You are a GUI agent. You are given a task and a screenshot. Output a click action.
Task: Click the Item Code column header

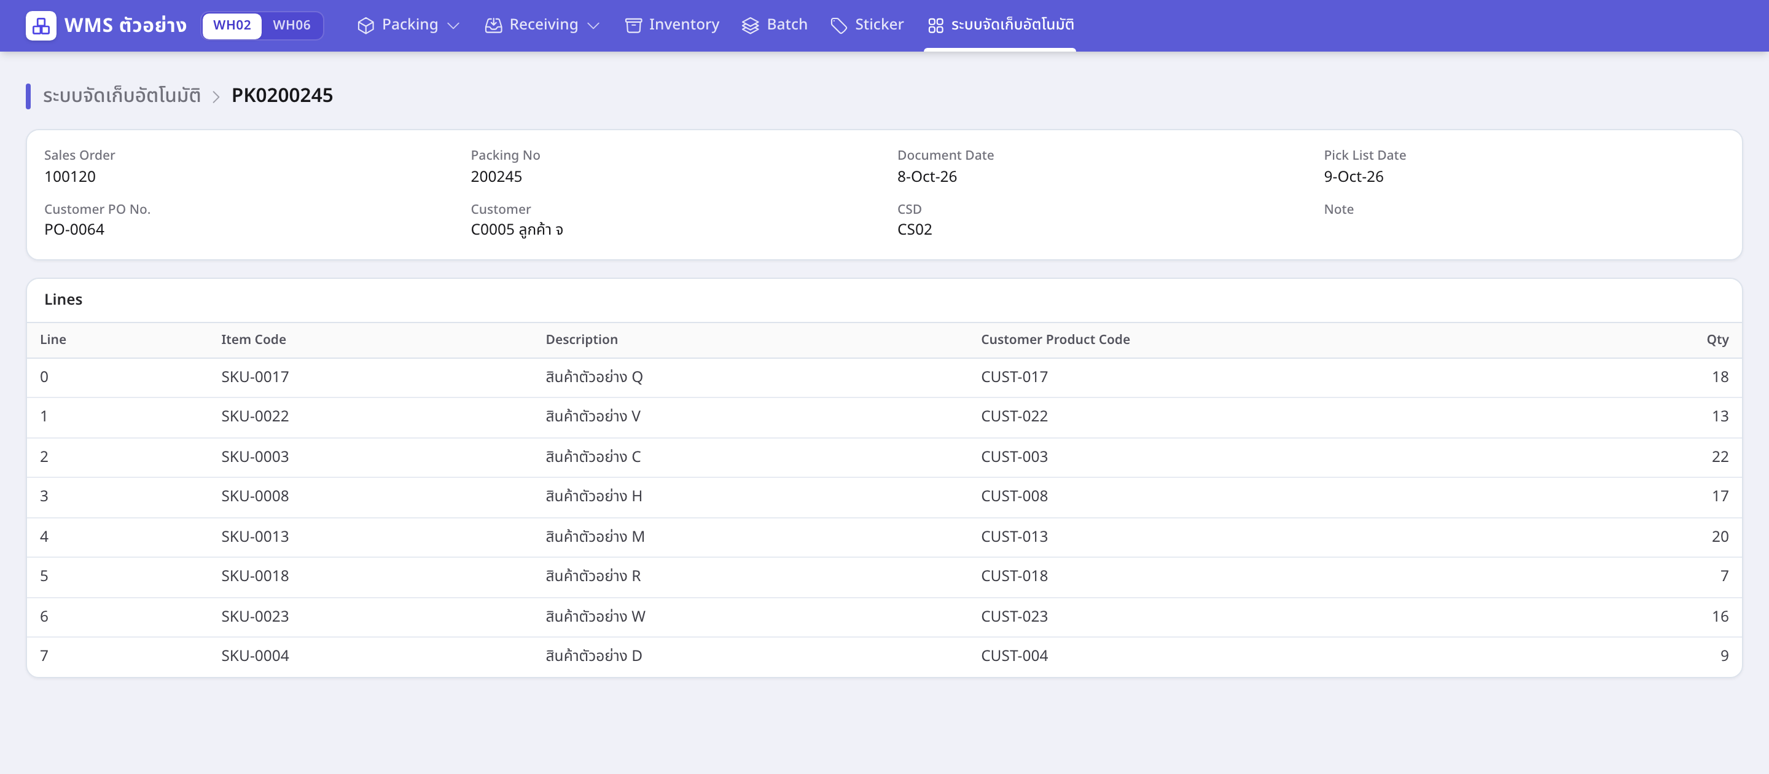[254, 339]
